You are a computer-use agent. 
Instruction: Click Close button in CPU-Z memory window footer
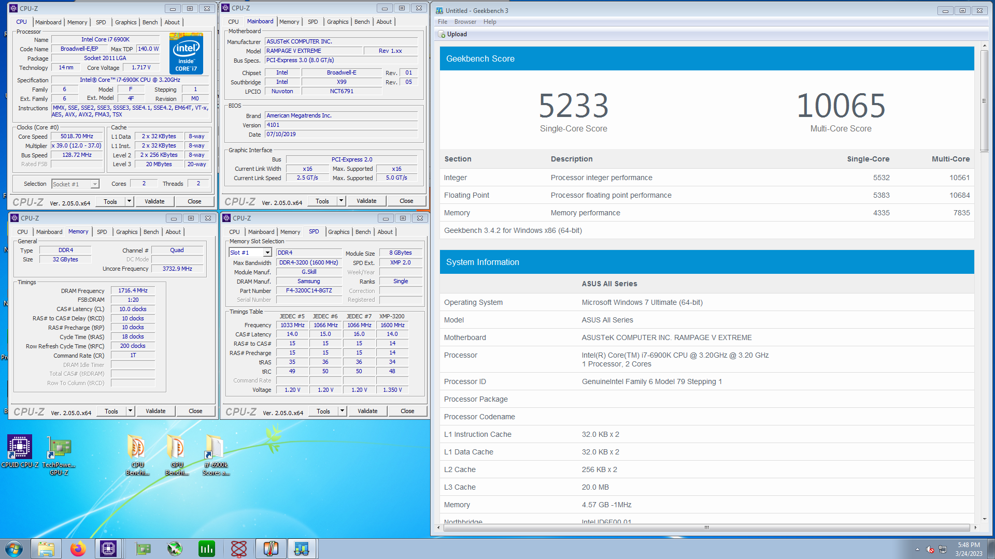pyautogui.click(x=195, y=411)
